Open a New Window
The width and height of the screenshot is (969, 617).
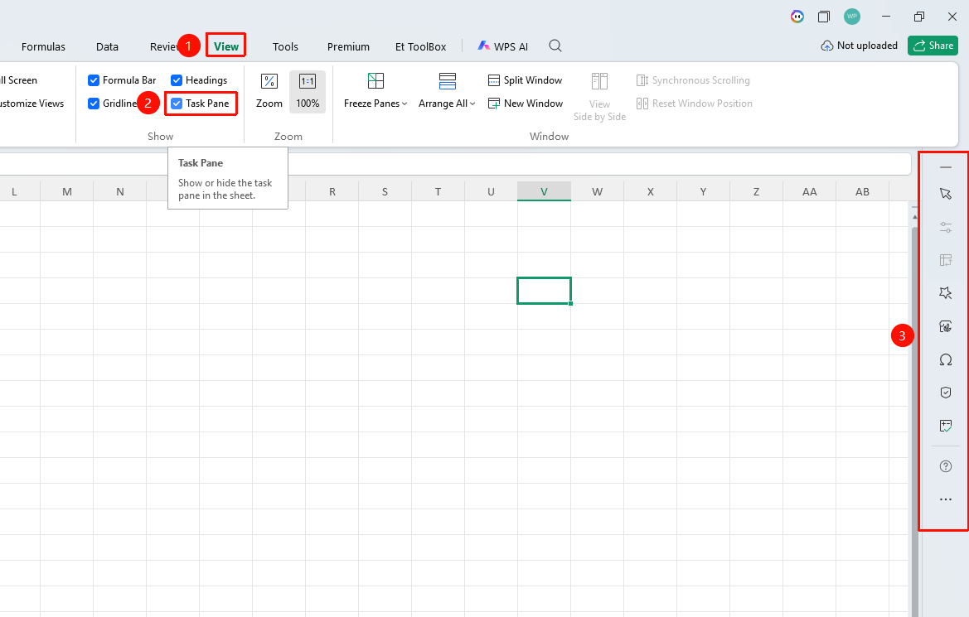click(x=526, y=104)
